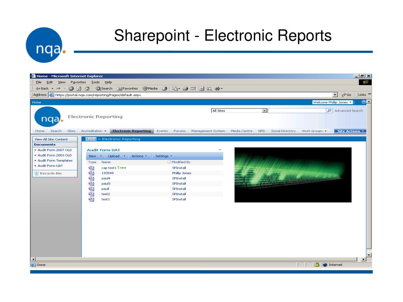This screenshot has width=403, height=302.
Task: Click the address bar URL field
Action: (190, 95)
